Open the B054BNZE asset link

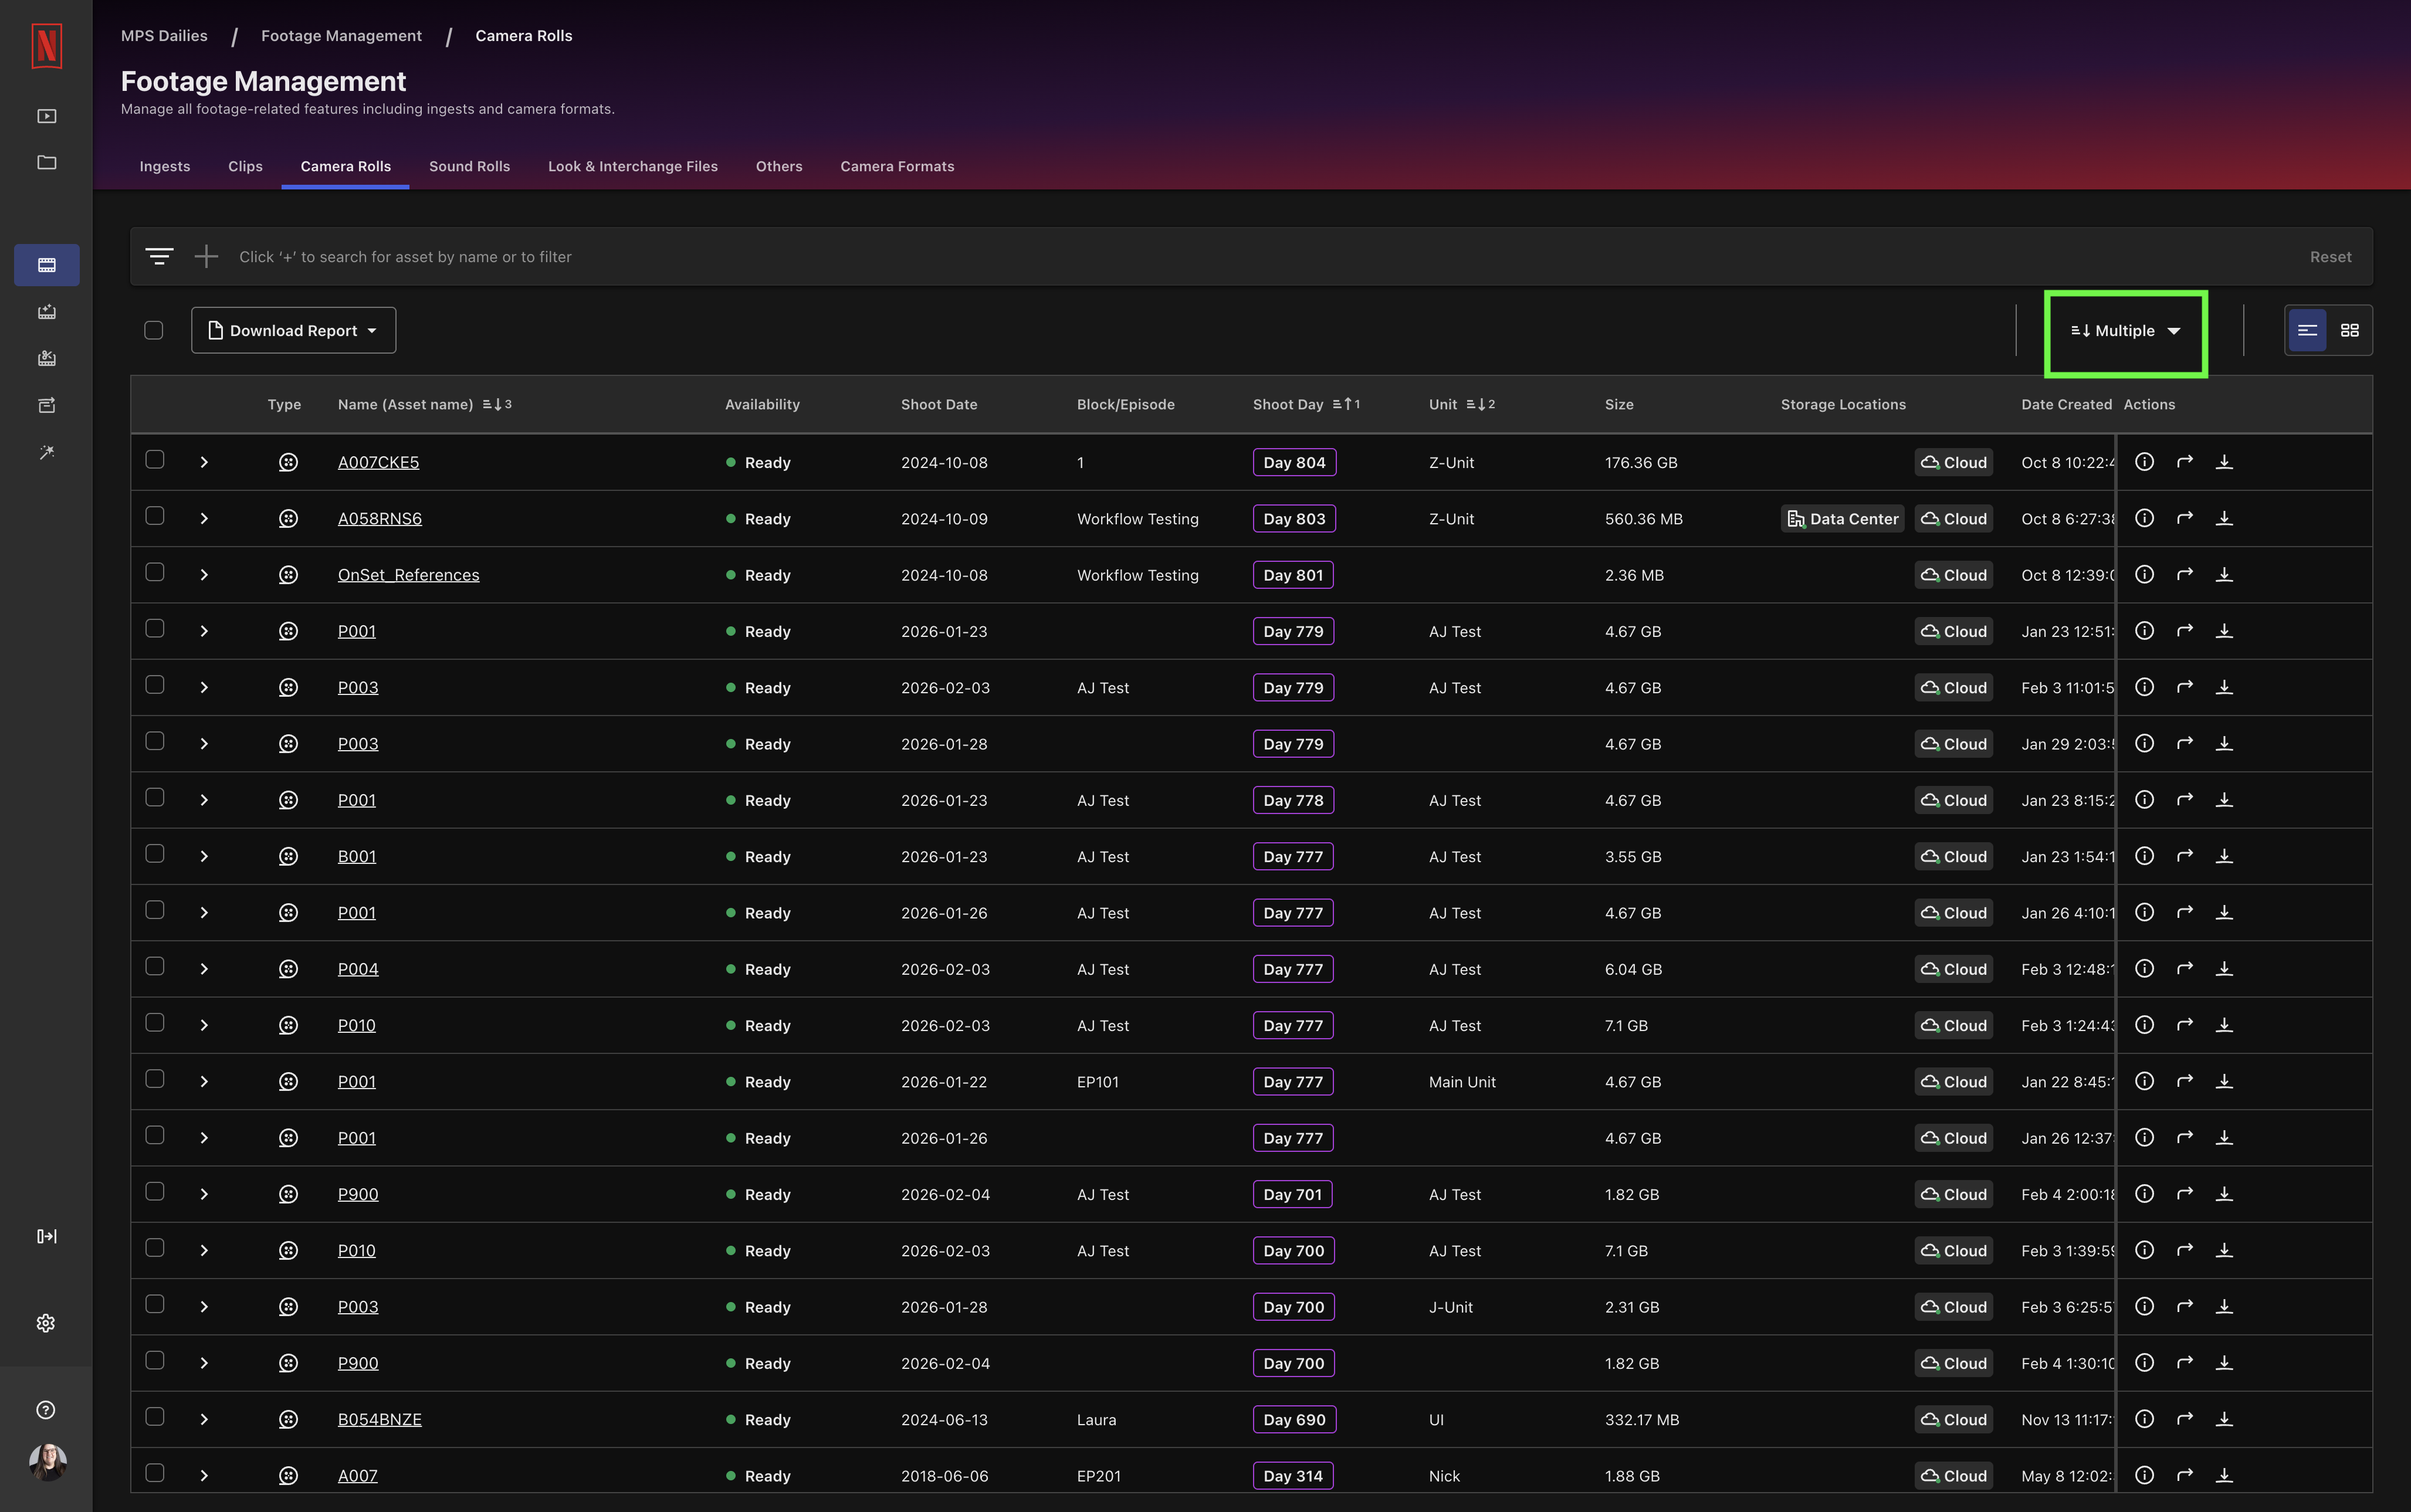point(379,1419)
